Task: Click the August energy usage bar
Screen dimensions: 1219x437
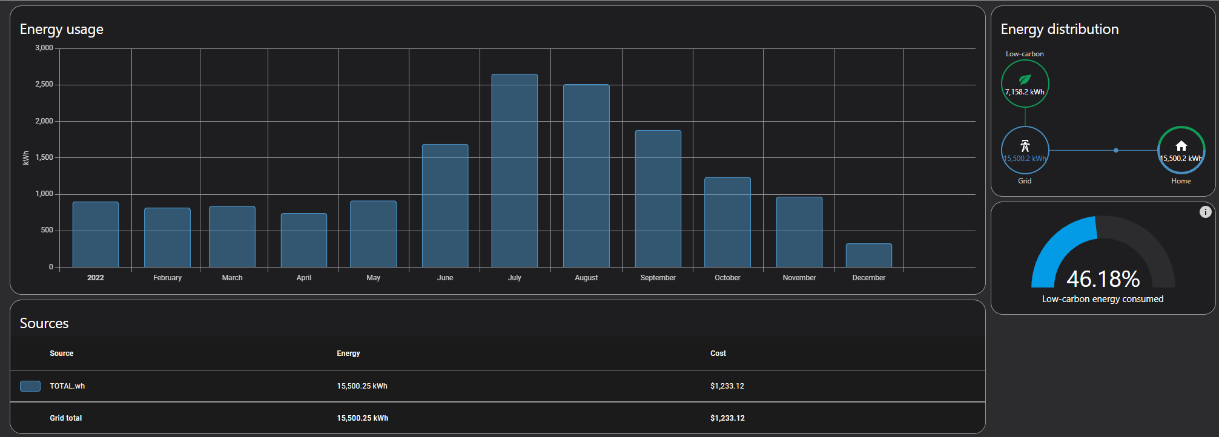Action: (x=586, y=176)
